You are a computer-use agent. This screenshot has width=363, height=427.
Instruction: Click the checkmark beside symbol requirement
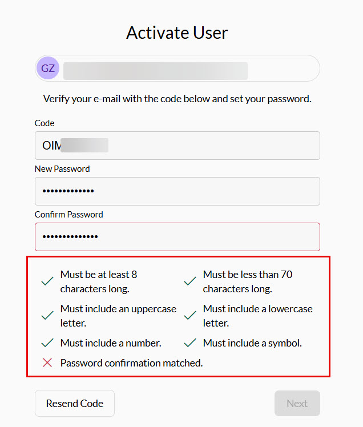tap(190, 343)
